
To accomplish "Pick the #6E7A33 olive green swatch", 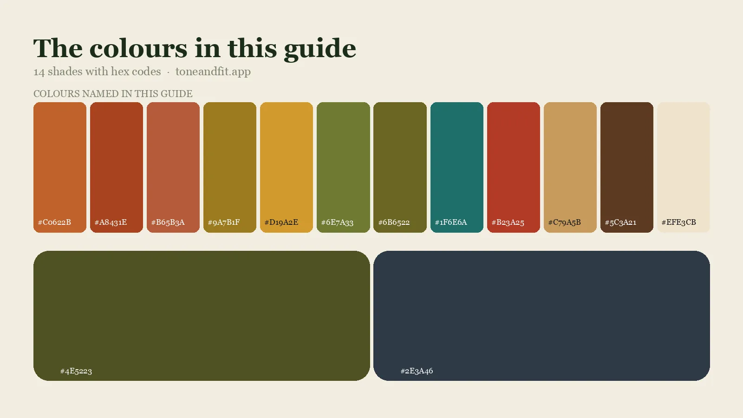I will coord(343,167).
